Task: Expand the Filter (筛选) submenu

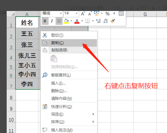Action: [69, 114]
